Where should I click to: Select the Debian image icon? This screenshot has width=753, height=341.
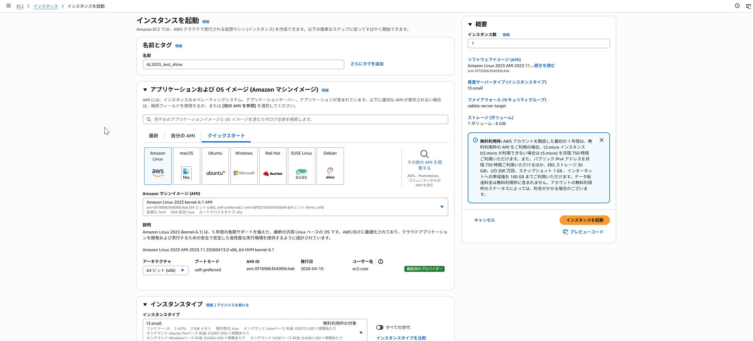(x=330, y=166)
